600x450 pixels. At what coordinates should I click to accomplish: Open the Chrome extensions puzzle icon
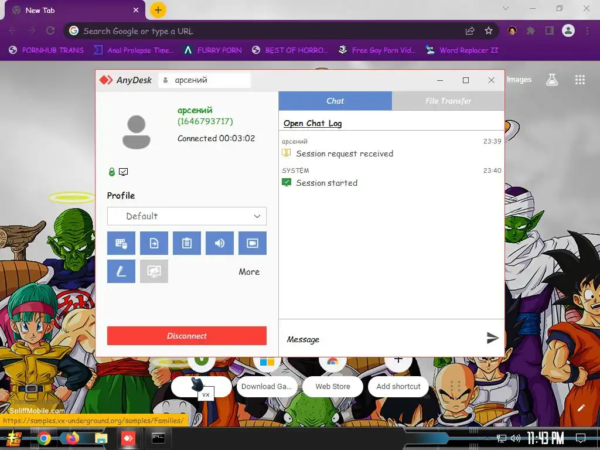[x=531, y=30]
